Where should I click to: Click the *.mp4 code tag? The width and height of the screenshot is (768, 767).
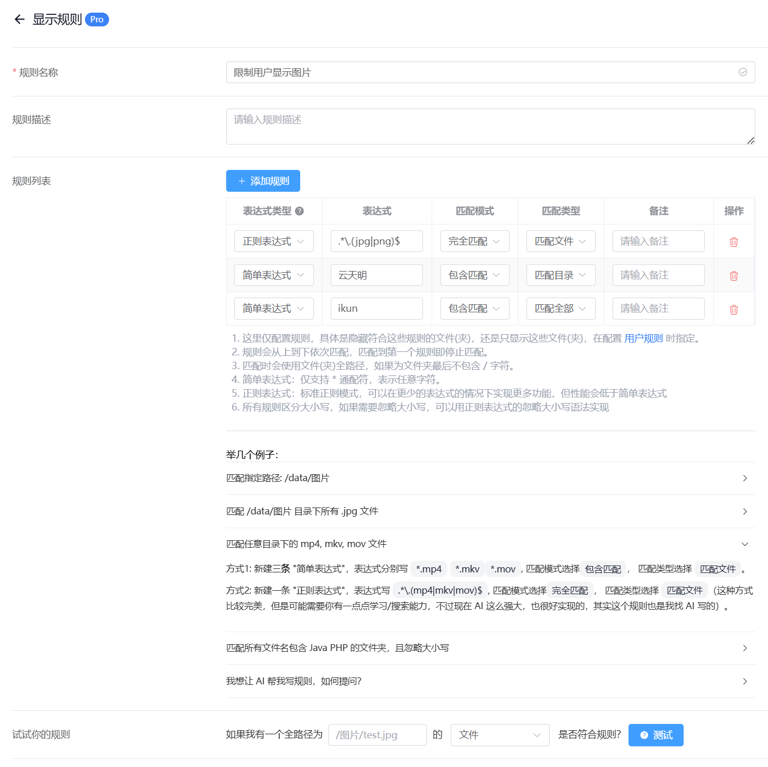[429, 569]
